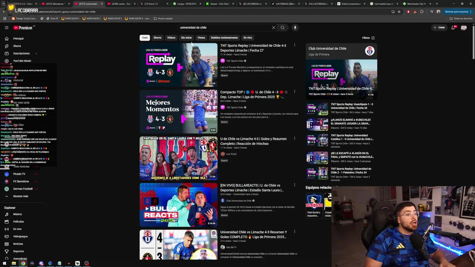Select the Subidos recientemente filter chip
This screenshot has width=475, height=267.
point(224,38)
